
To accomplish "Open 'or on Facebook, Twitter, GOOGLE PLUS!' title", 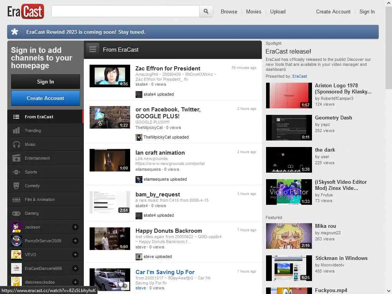I will tap(168, 113).
